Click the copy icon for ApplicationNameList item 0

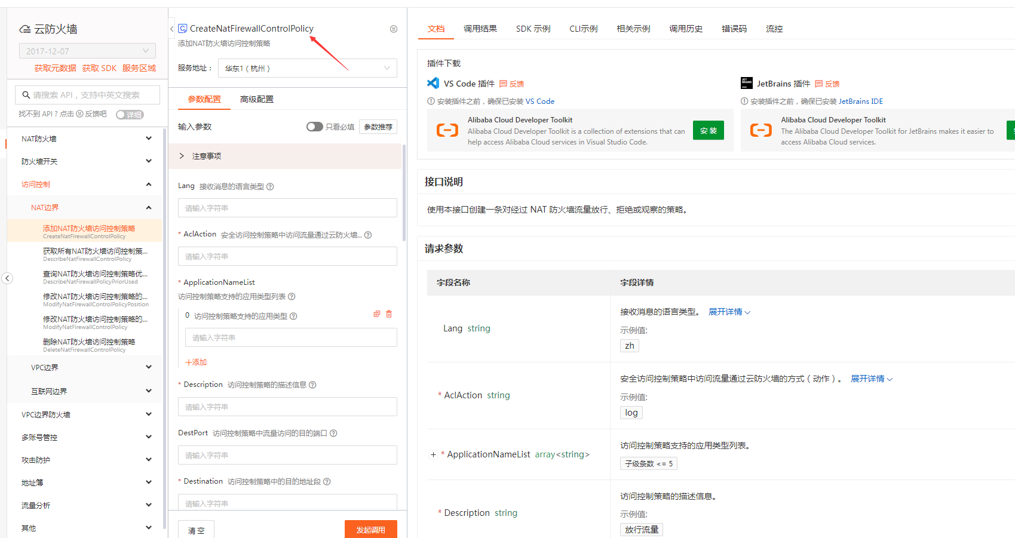tap(377, 314)
